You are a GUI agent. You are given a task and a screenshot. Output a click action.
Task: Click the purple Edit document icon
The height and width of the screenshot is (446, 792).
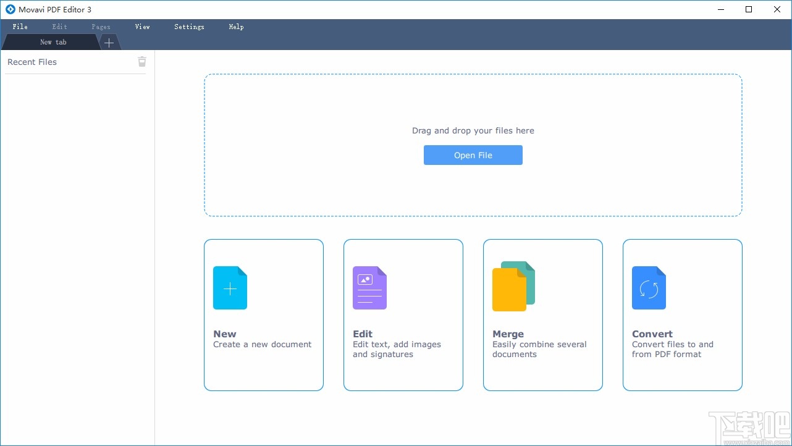click(x=369, y=288)
